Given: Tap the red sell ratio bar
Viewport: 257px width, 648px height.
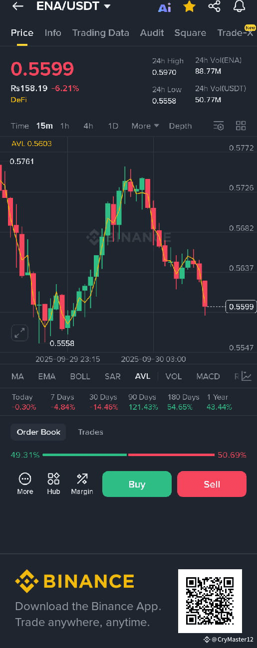Looking at the screenshot, I should [x=171, y=455].
